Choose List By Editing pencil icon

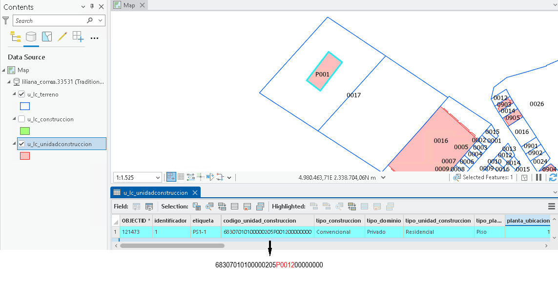62,37
